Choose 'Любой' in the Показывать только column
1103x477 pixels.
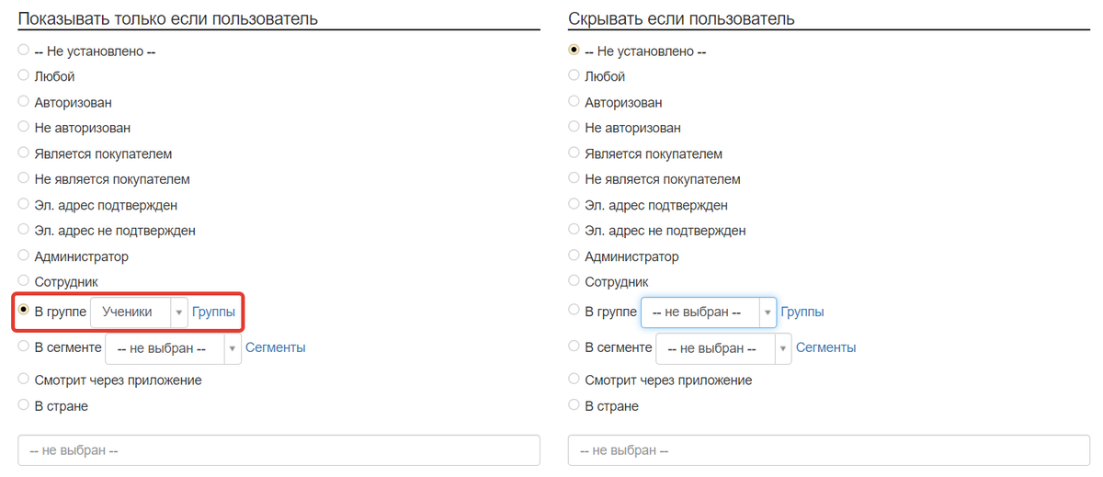pos(24,75)
